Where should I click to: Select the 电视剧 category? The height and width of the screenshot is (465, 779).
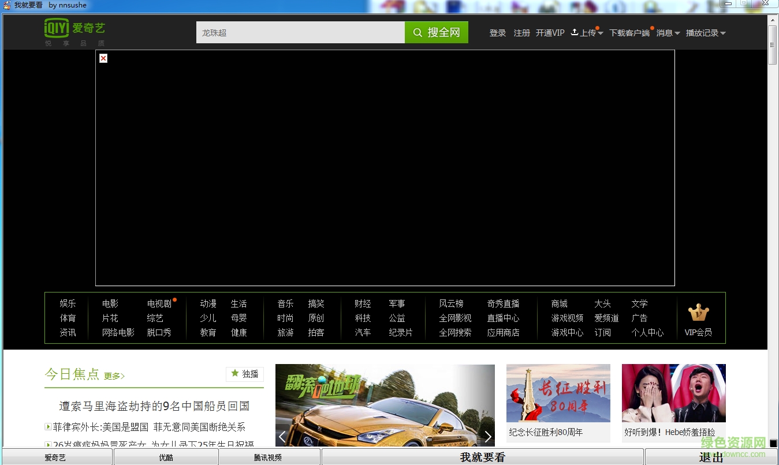(x=159, y=303)
